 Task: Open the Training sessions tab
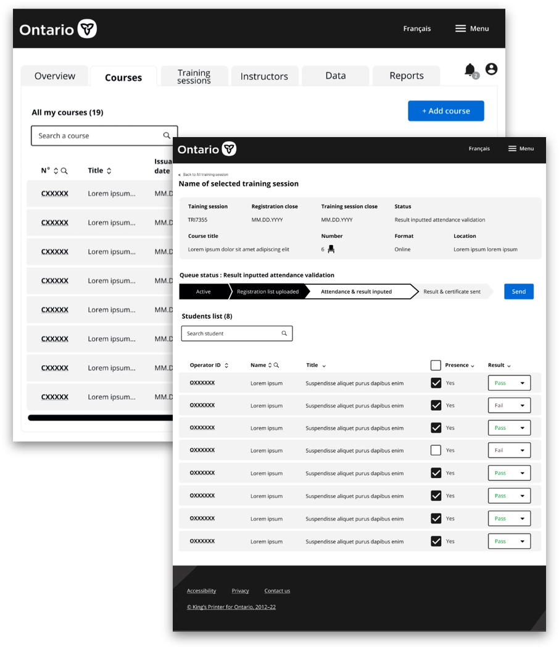point(194,76)
